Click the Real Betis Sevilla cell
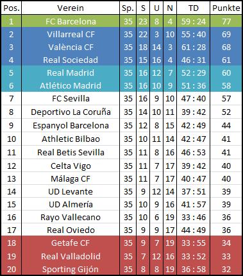This screenshot has height=276, width=243. (x=71, y=152)
